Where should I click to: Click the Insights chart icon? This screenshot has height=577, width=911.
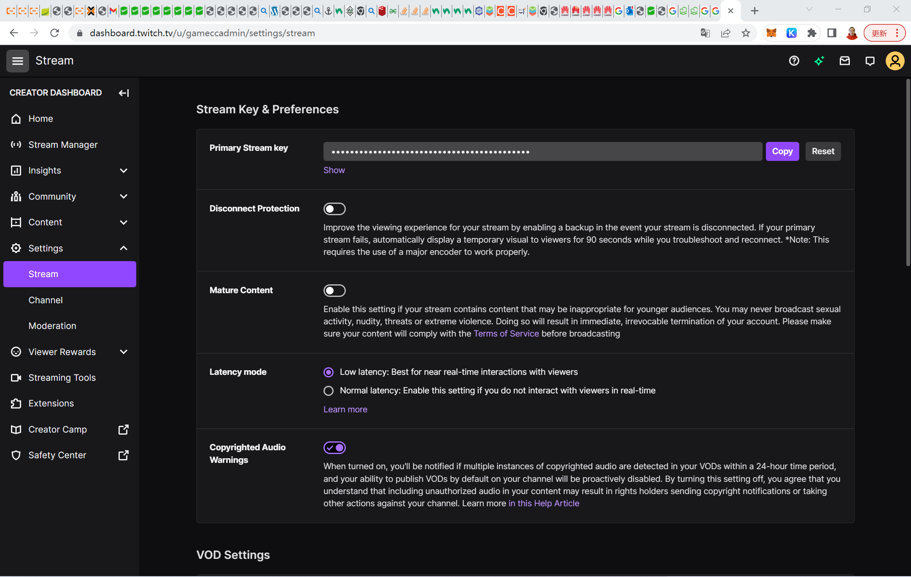16,171
